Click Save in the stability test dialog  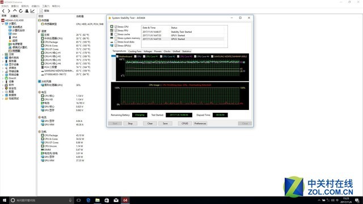(x=165, y=124)
